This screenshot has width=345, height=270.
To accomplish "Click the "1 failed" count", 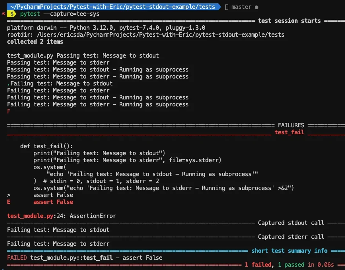I will (x=258, y=264).
